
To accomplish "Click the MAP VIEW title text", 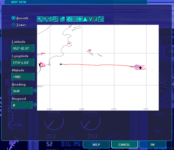I will tap(19, 2).
